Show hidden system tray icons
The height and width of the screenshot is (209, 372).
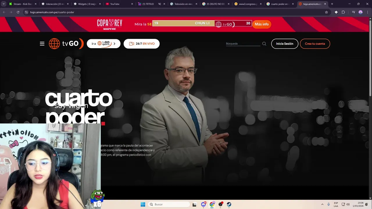pos(322,204)
